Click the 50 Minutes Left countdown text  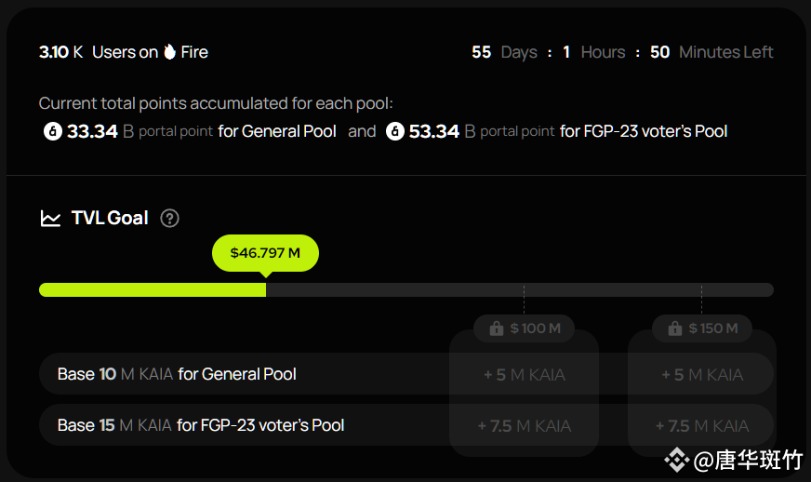(x=711, y=52)
